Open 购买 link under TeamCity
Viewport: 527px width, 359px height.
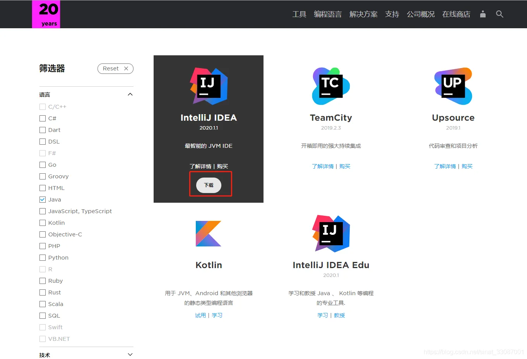[345, 166]
